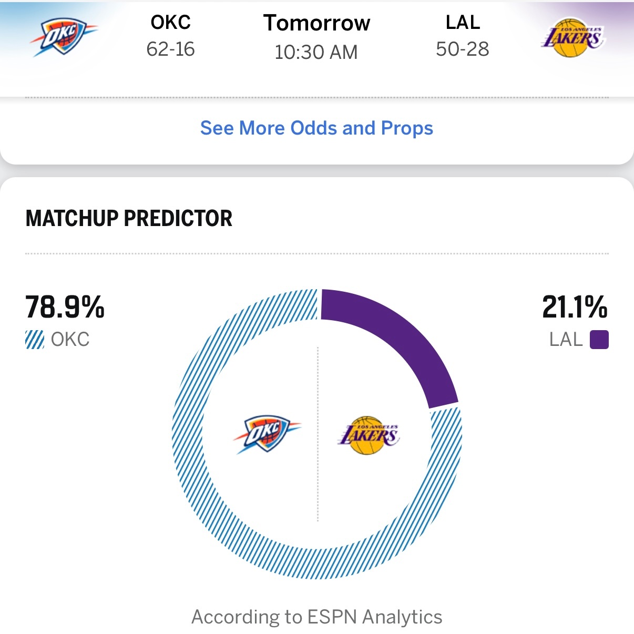634x634 pixels.
Task: Open See More Odds and Props
Action: pos(317,128)
